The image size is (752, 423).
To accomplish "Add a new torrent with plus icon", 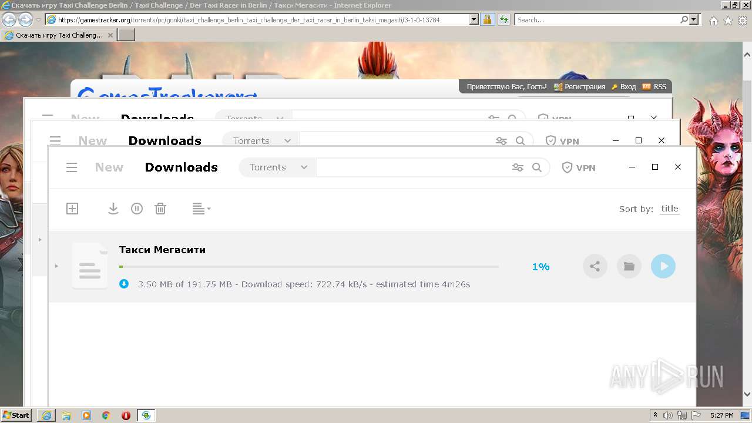I will 72,209.
